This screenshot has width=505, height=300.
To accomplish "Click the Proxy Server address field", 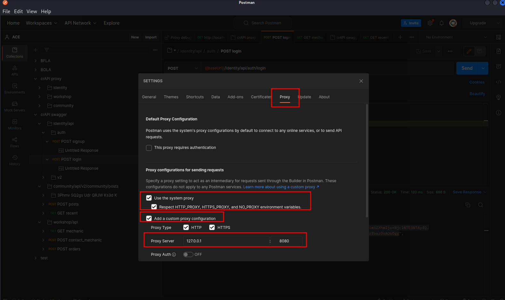I will tap(226, 241).
